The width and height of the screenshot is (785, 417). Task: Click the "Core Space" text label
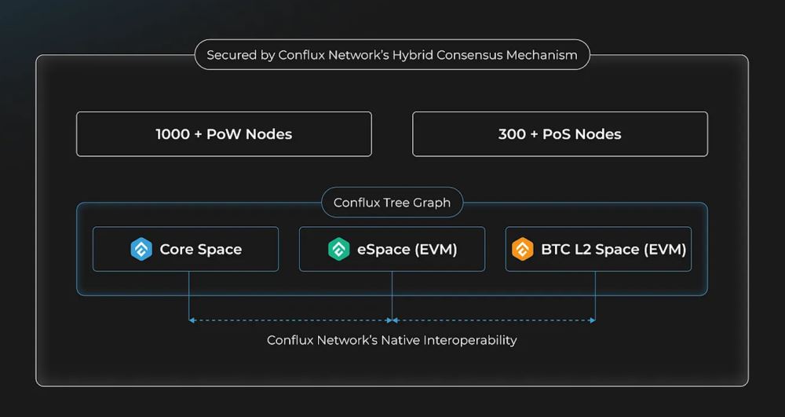point(201,250)
